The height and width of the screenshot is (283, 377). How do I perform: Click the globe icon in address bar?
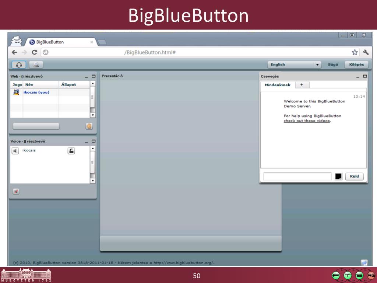46,52
